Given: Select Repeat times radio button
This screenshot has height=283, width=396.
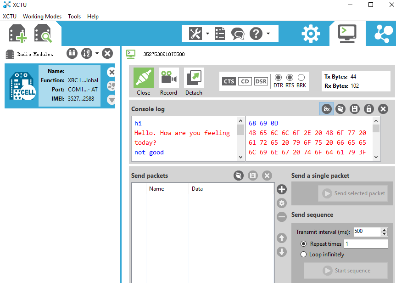Looking at the screenshot, I should tap(303, 244).
